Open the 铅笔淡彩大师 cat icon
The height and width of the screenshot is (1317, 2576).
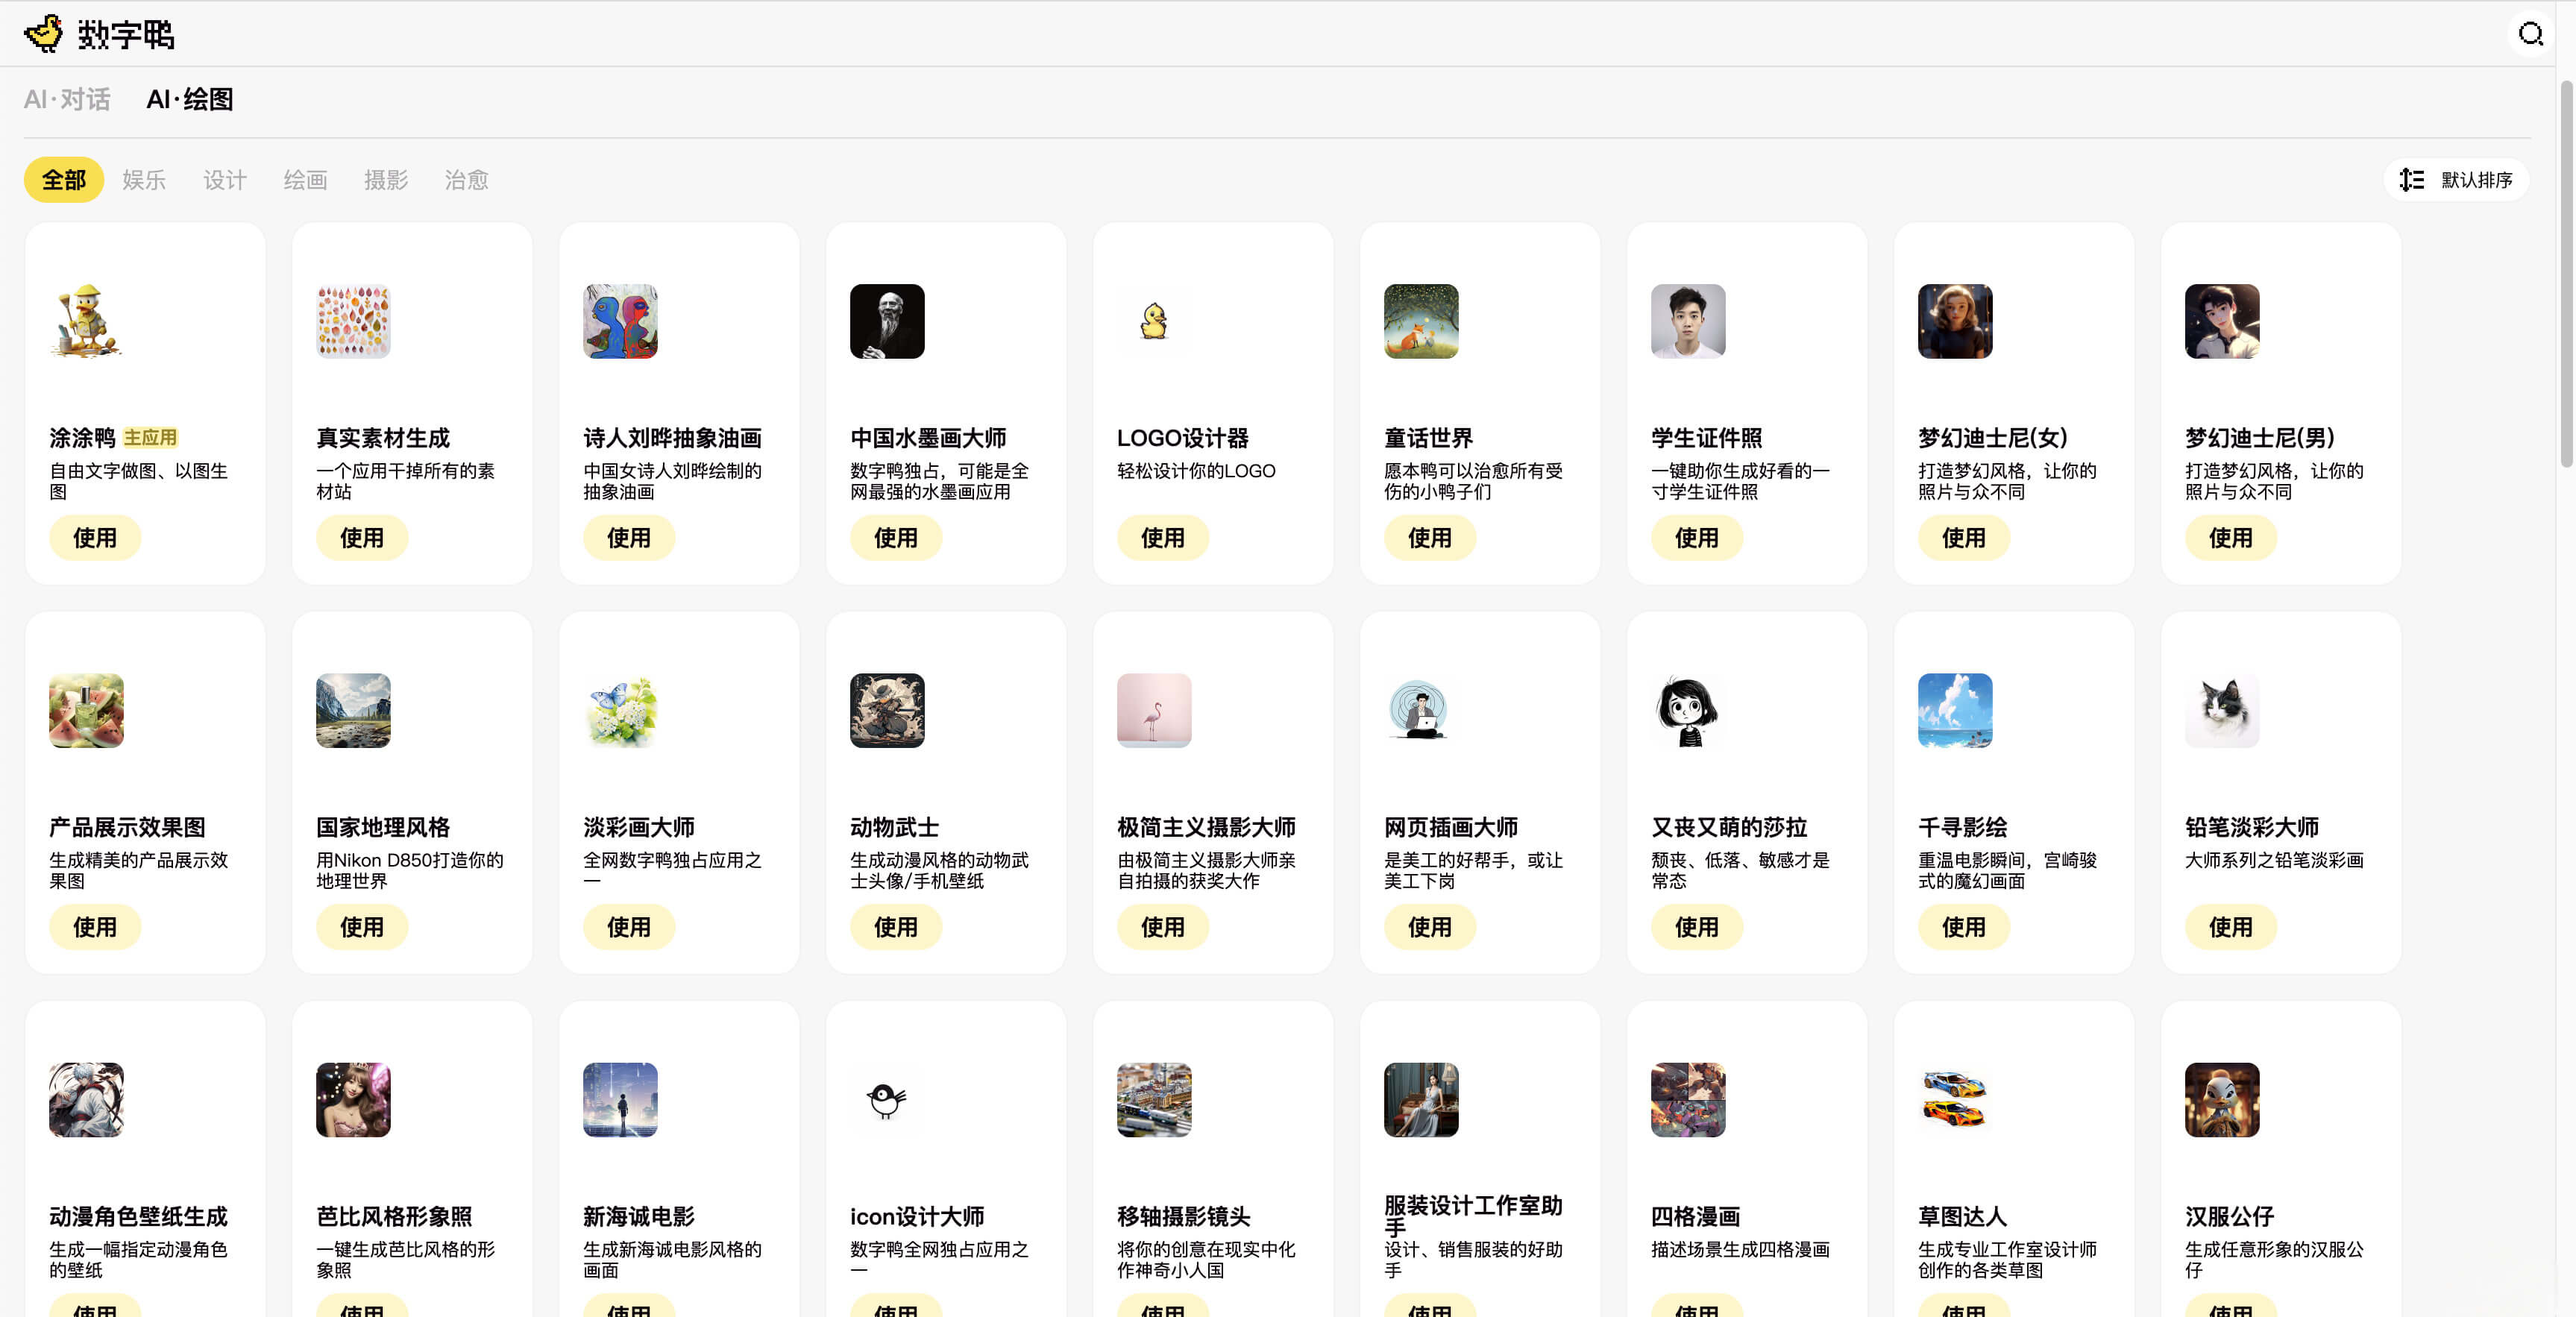pos(2221,710)
